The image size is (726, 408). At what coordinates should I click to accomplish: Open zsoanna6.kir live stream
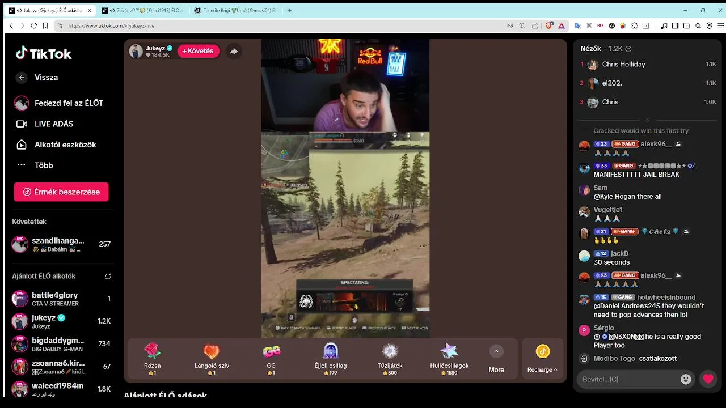pos(61,367)
